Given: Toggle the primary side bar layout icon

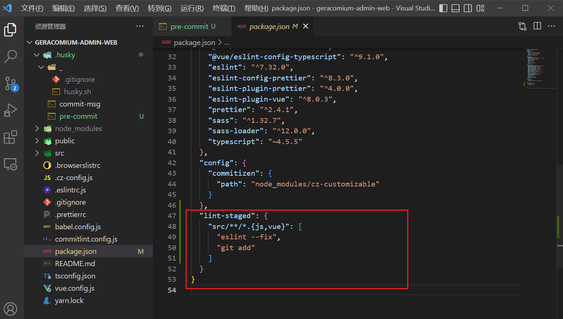Looking at the screenshot, I should [443, 8].
